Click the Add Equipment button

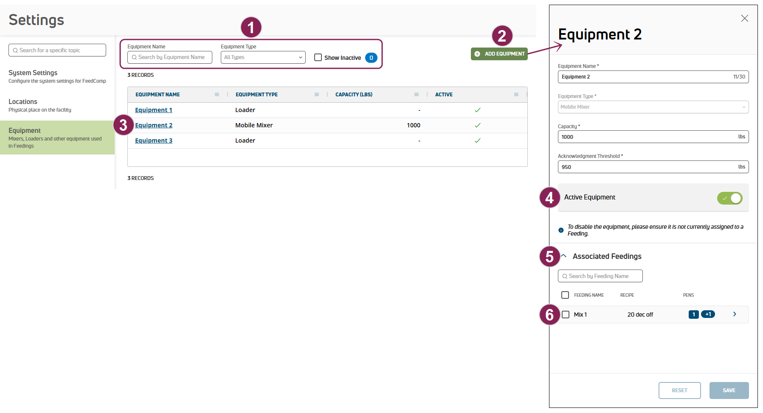[x=499, y=54]
